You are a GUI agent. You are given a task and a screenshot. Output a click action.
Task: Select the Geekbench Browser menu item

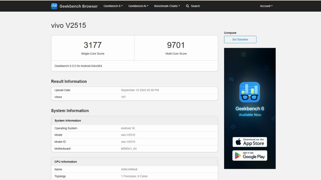click(x=78, y=6)
